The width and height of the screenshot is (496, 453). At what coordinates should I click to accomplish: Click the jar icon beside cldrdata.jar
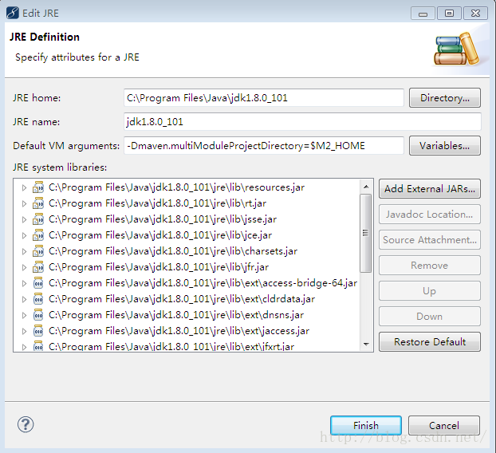[38, 299]
